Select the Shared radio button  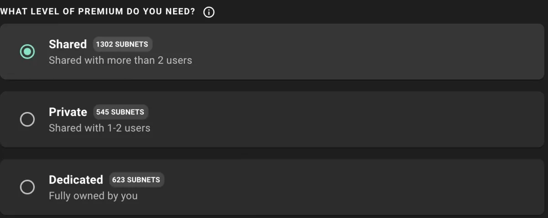tap(27, 51)
